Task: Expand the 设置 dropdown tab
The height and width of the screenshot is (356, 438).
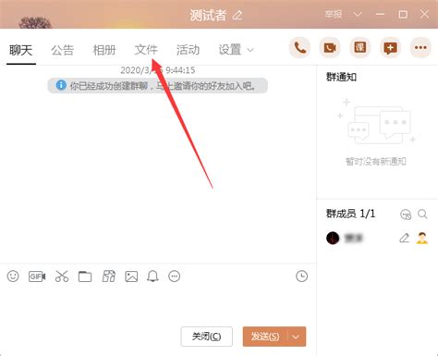Action: (236, 50)
